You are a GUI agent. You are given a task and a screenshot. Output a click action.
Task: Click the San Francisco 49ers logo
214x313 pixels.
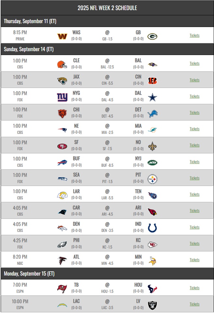[62, 146]
